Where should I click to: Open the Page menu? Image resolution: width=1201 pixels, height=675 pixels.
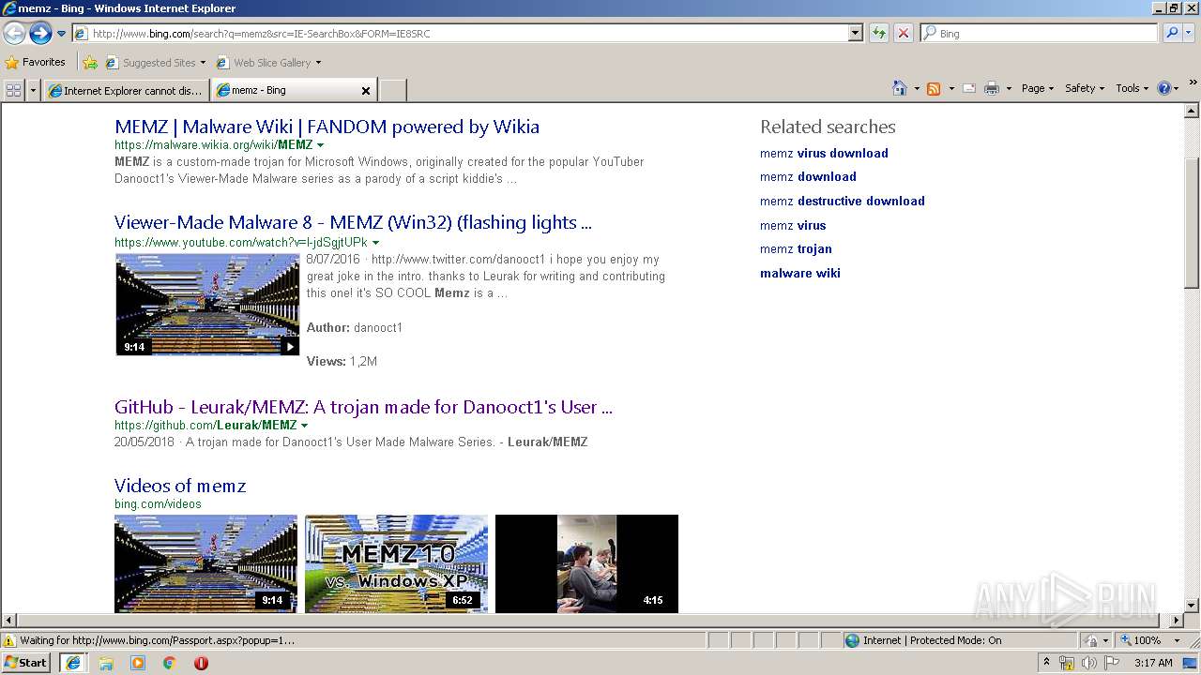(1037, 88)
